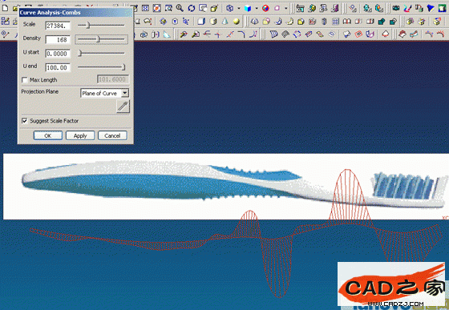The image size is (449, 310).
Task: Select the Zoom magnifier tool
Action: click(x=180, y=8)
